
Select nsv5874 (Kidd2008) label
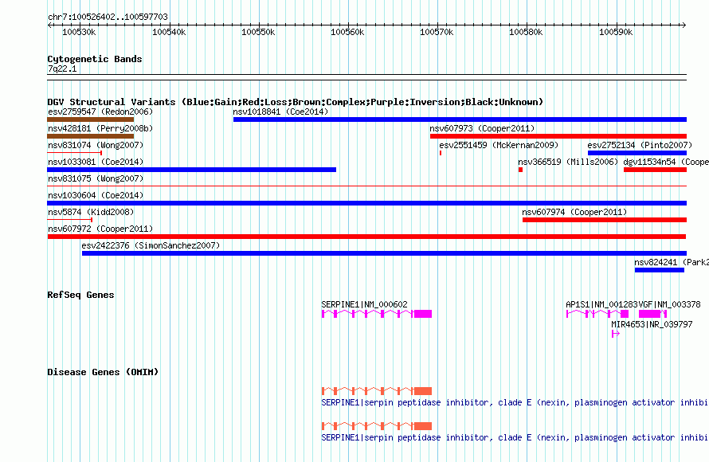[91, 212]
